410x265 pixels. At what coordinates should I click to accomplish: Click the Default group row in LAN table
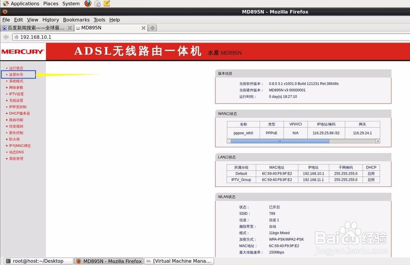pyautogui.click(x=241, y=174)
